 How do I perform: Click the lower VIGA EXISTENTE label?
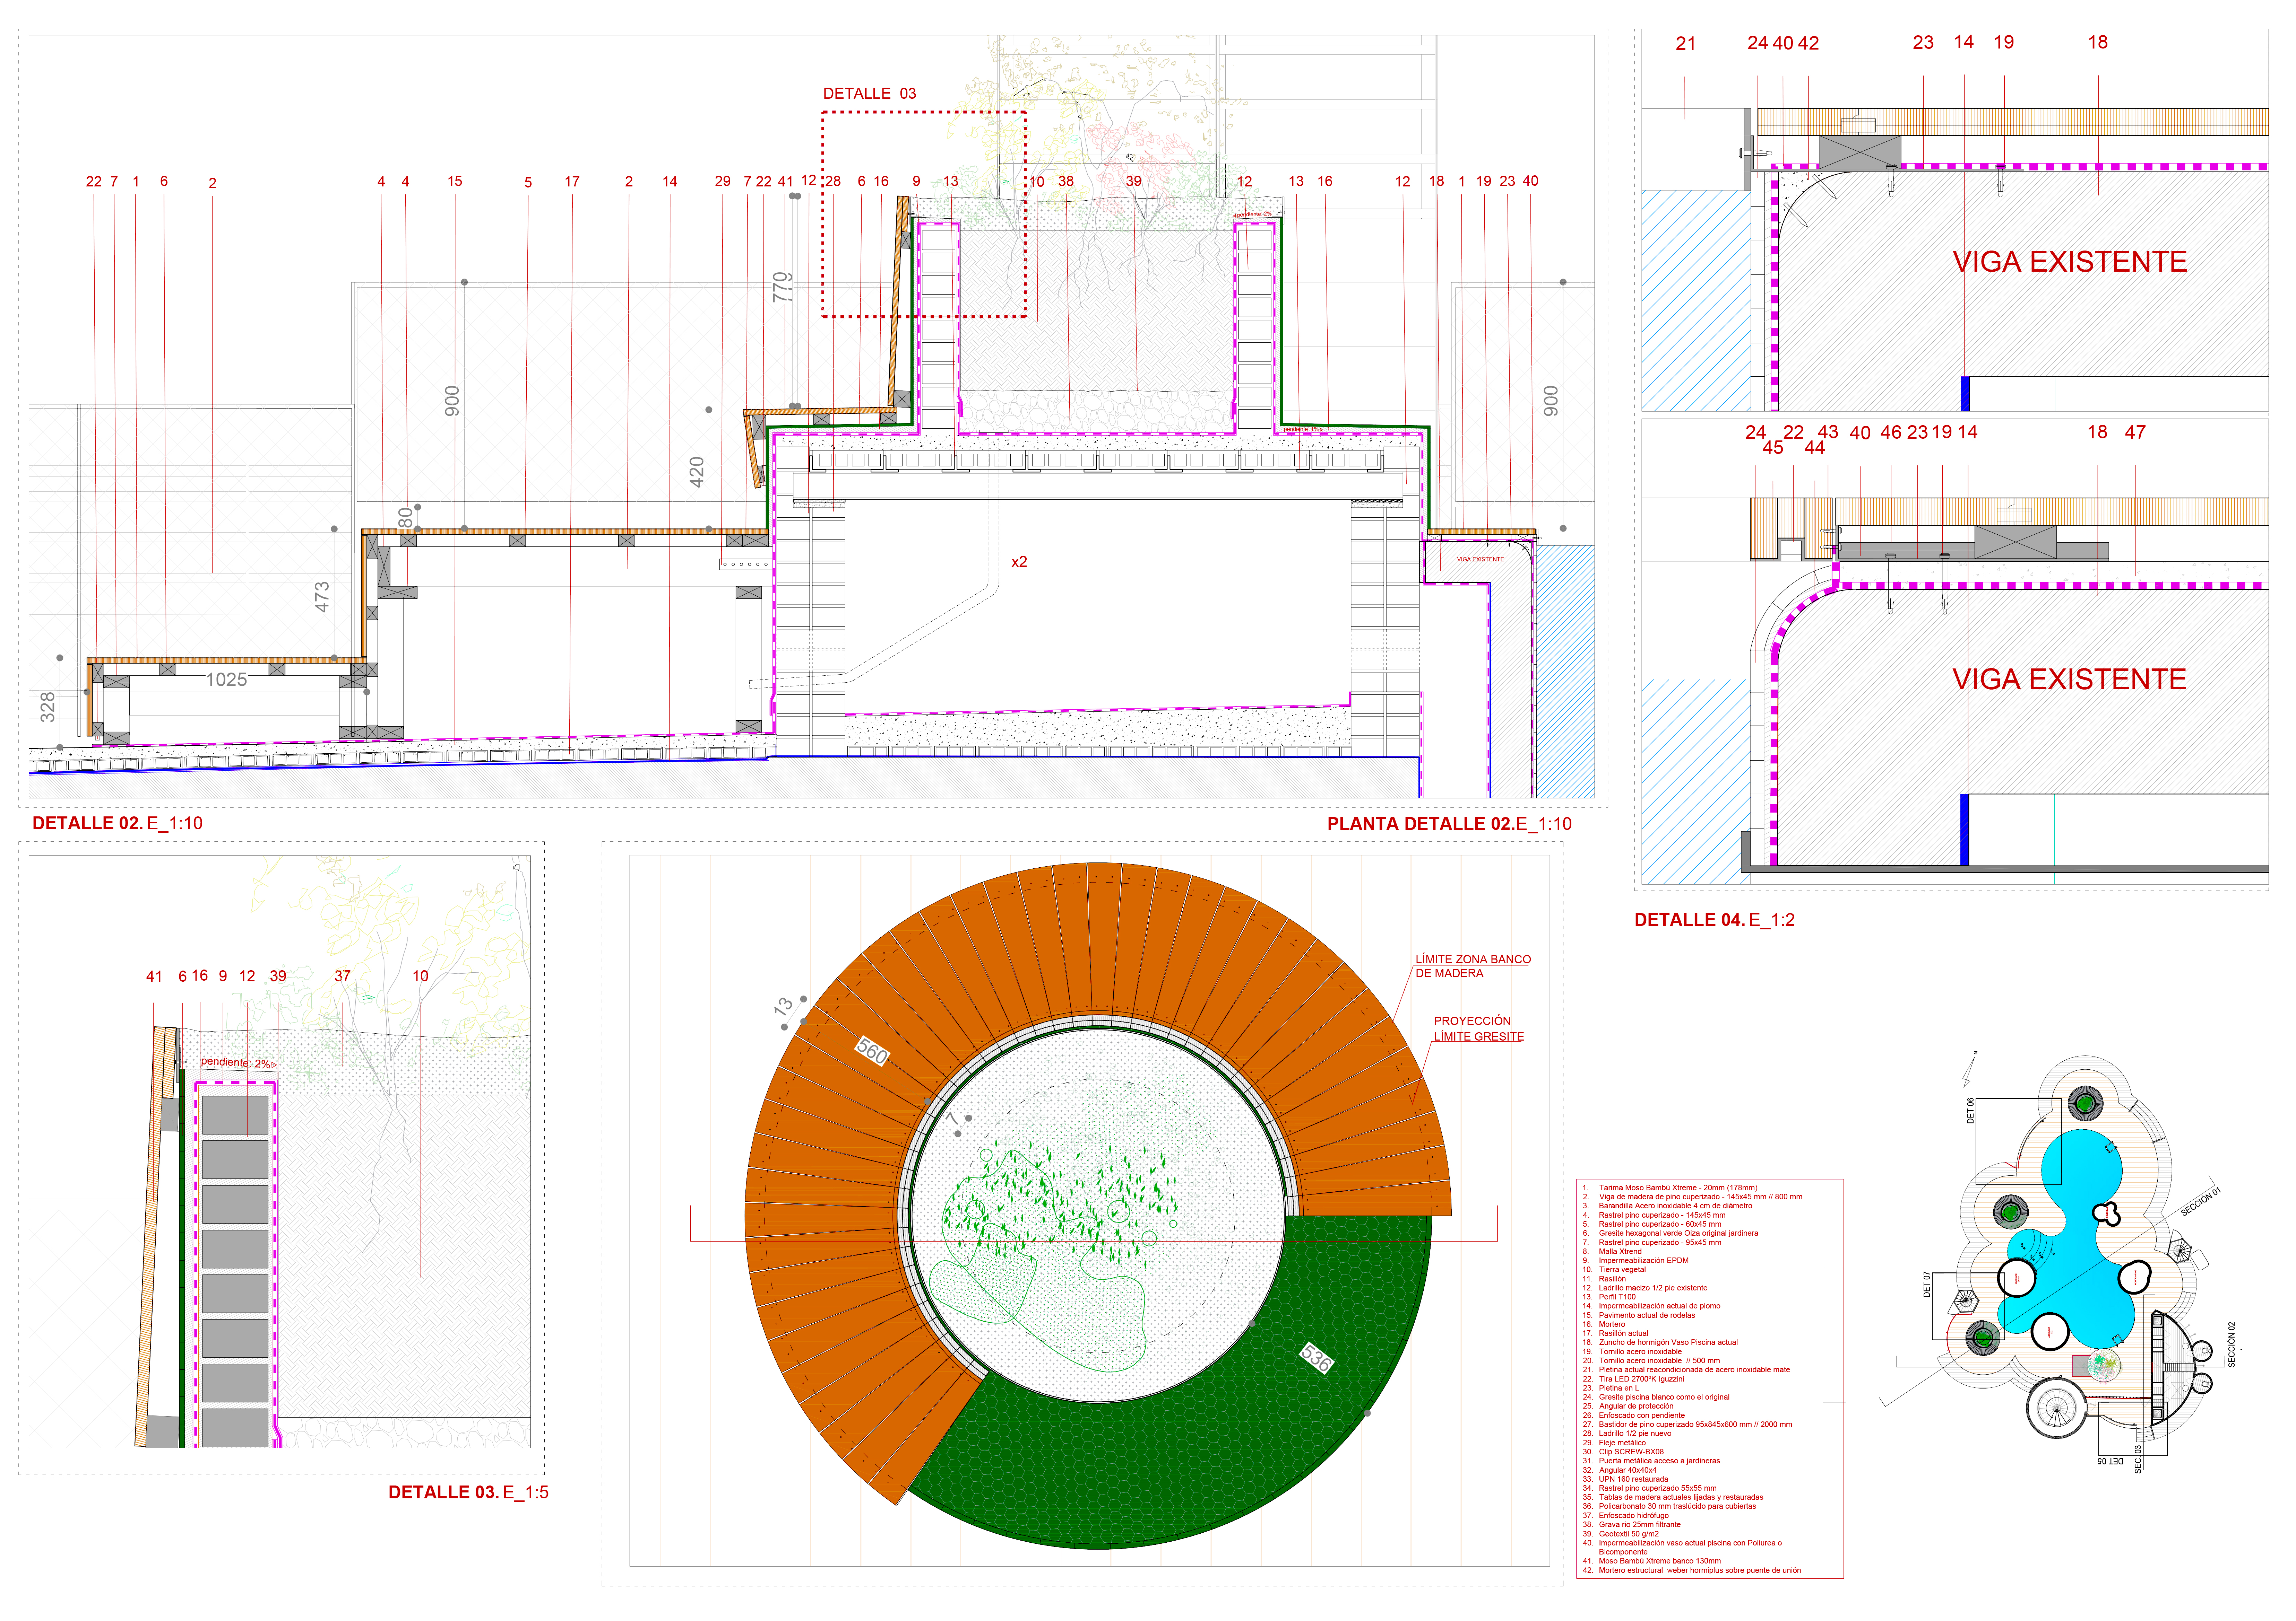coord(2069,680)
